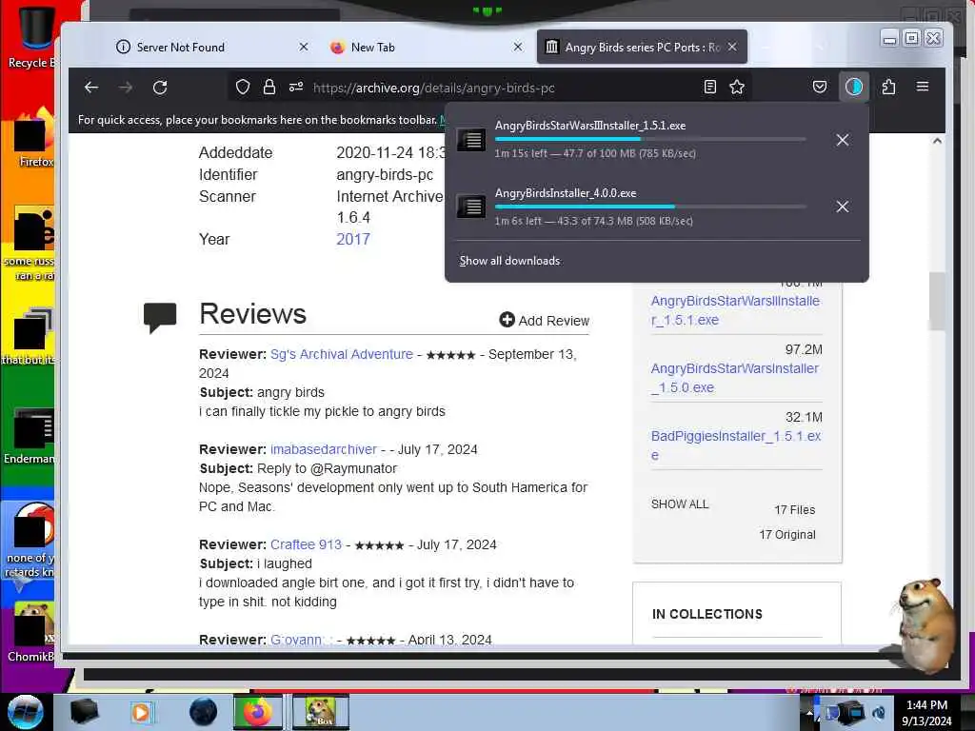Download AngryBirdsStarWarsIIInstaller_1.5.1.exe from file list
Screen dimensions: 975x731
[735, 310]
